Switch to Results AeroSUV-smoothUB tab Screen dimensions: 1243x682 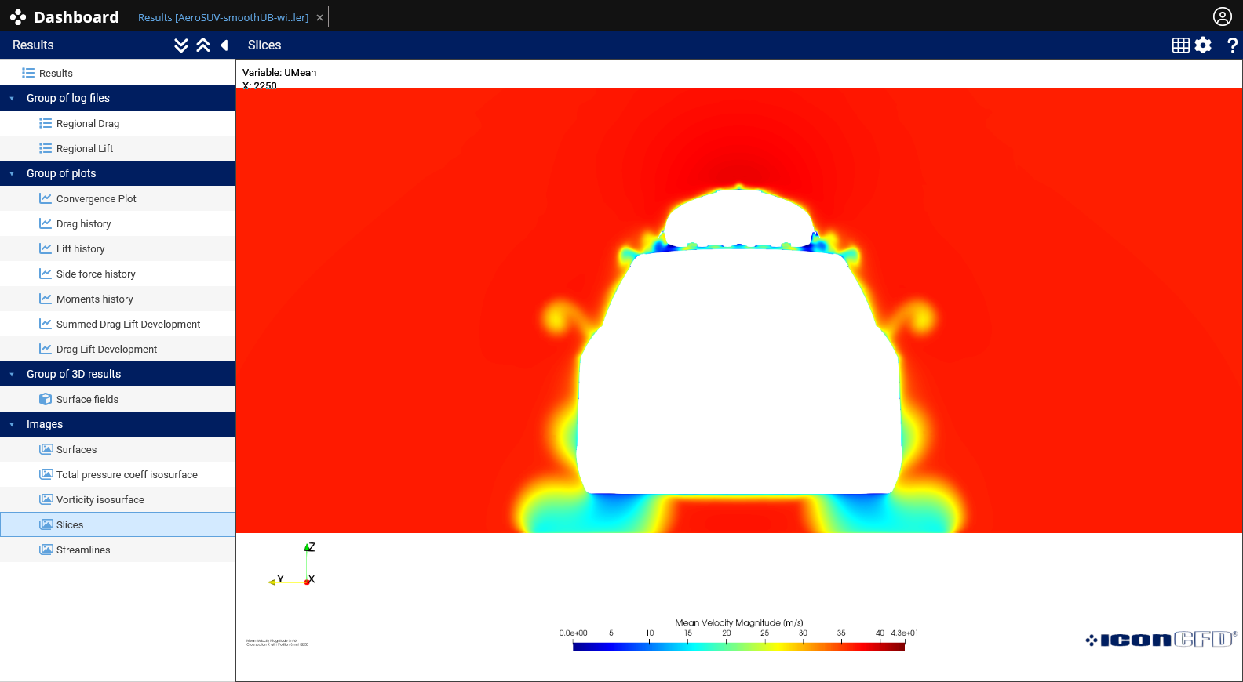223,17
